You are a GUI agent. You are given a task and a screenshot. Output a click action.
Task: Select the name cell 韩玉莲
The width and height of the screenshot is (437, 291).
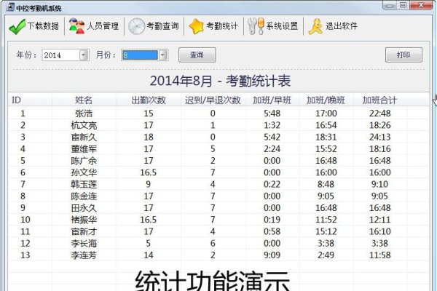84,184
